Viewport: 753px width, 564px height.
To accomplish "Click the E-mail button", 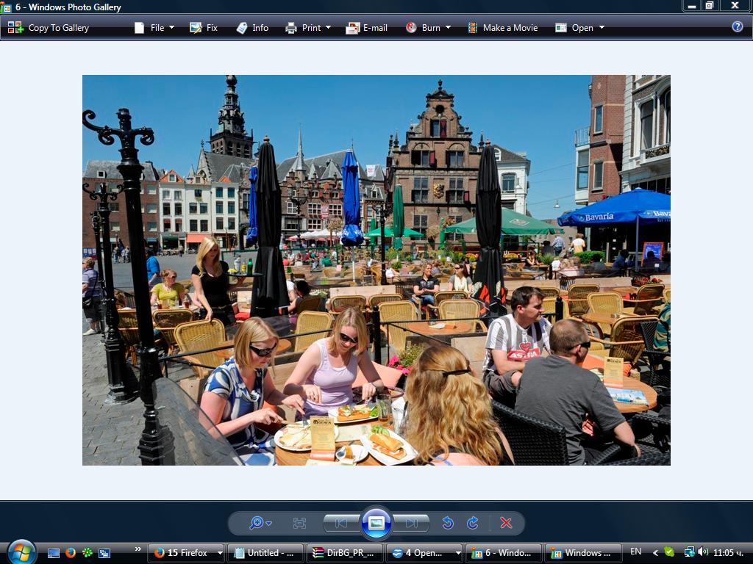I will [x=366, y=28].
